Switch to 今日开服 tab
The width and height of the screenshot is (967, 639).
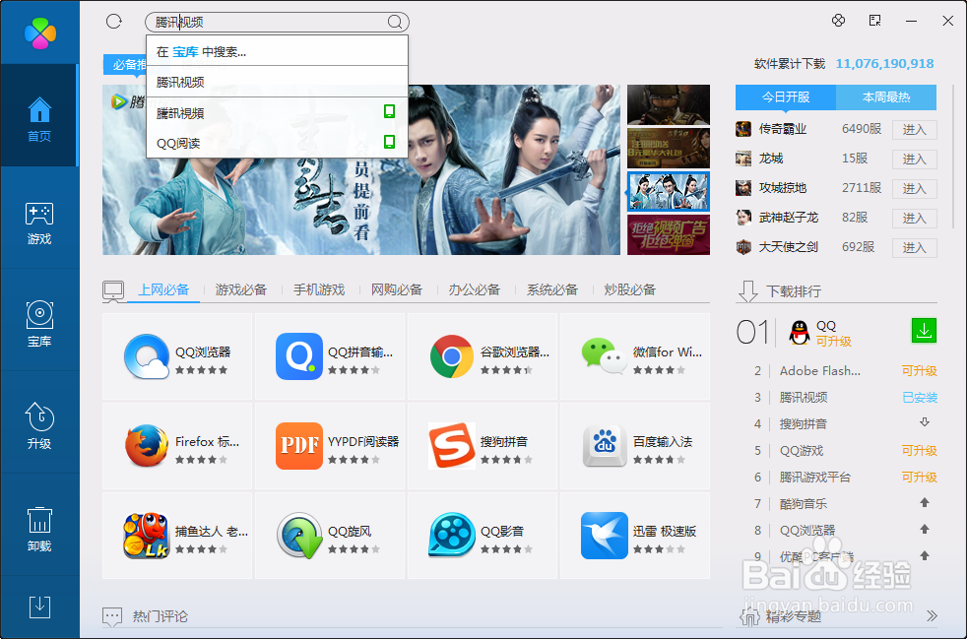click(786, 97)
